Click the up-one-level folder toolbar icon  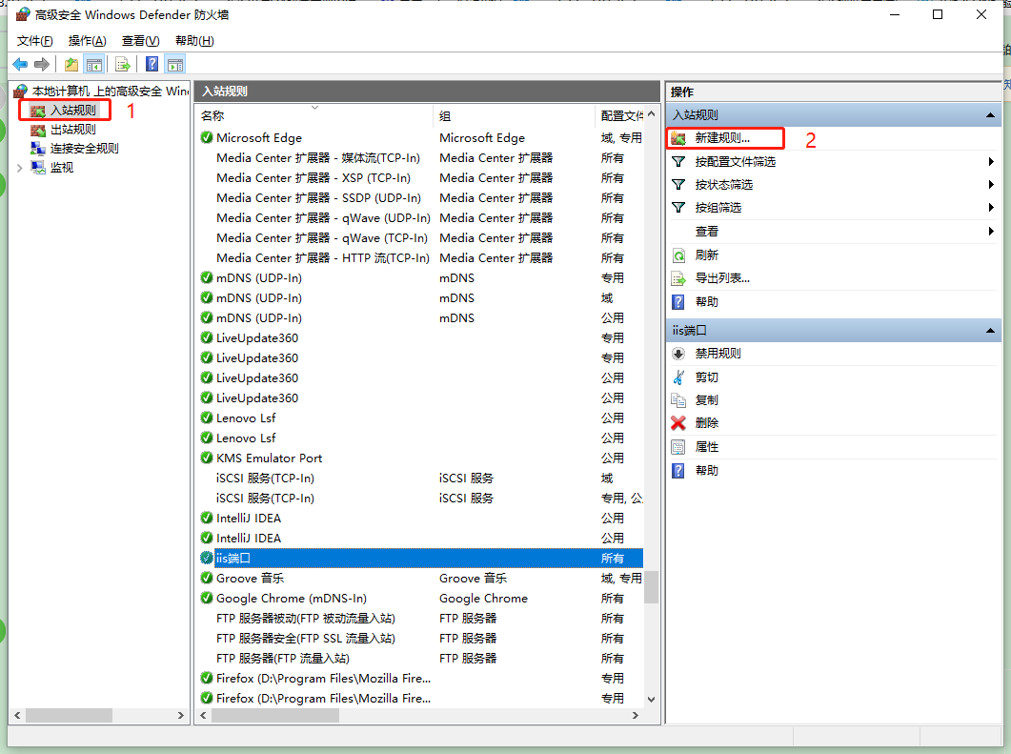(x=71, y=65)
